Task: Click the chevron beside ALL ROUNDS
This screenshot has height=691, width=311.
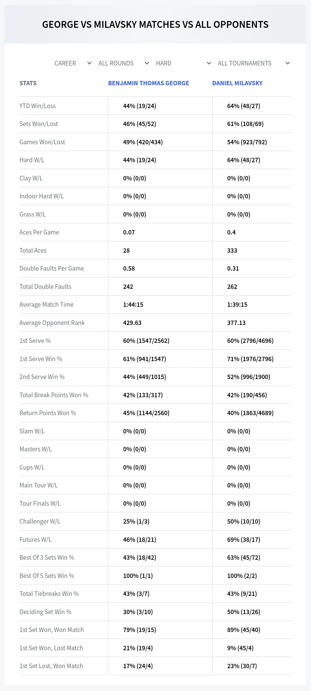Action: pyautogui.click(x=147, y=63)
